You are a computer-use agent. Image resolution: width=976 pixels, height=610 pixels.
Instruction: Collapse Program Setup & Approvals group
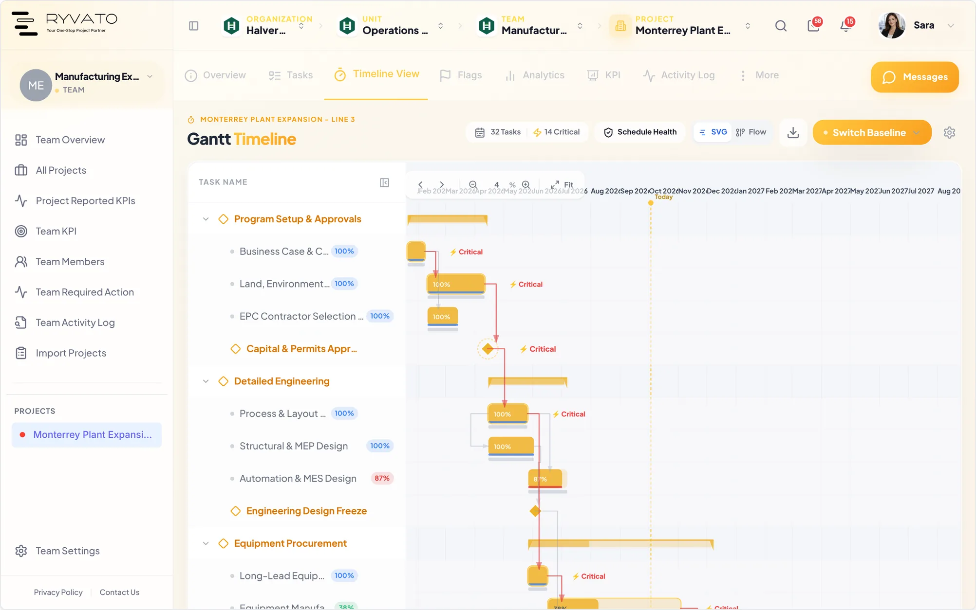coord(206,219)
